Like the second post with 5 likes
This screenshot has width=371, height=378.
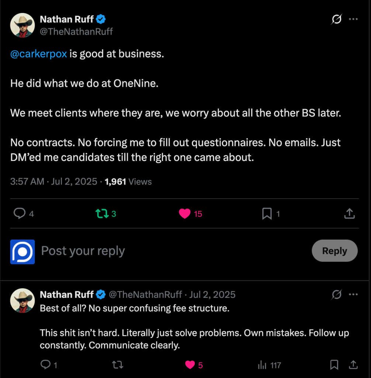pos(190,365)
